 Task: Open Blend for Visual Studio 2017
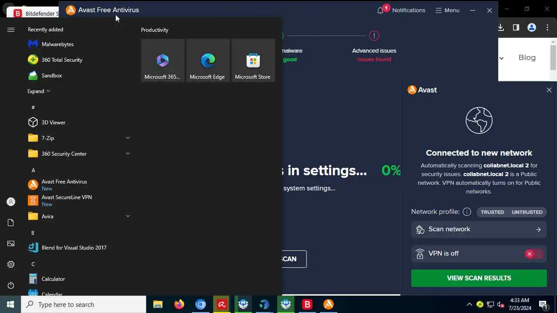(x=78, y=247)
